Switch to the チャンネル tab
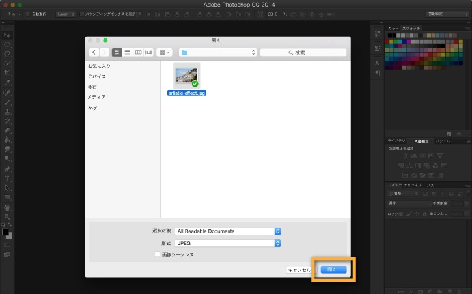Image resolution: width=472 pixels, height=294 pixels. click(412, 185)
